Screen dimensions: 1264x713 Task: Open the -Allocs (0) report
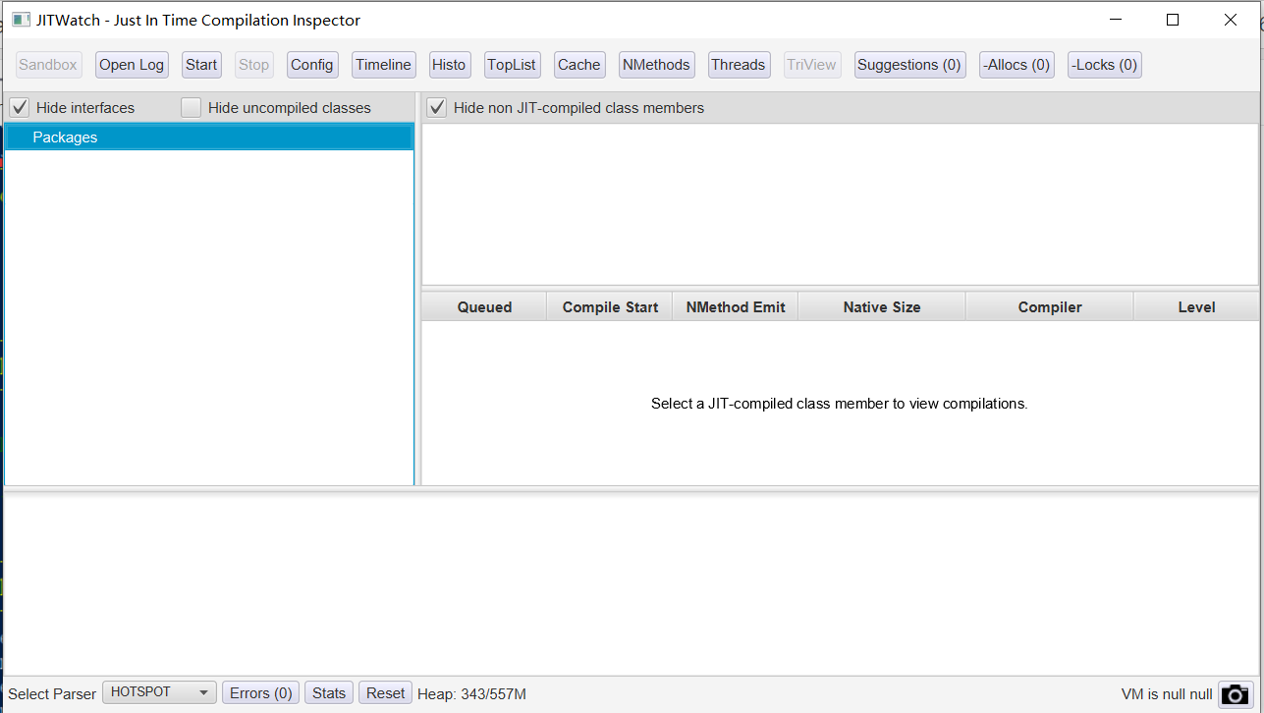(x=1017, y=65)
